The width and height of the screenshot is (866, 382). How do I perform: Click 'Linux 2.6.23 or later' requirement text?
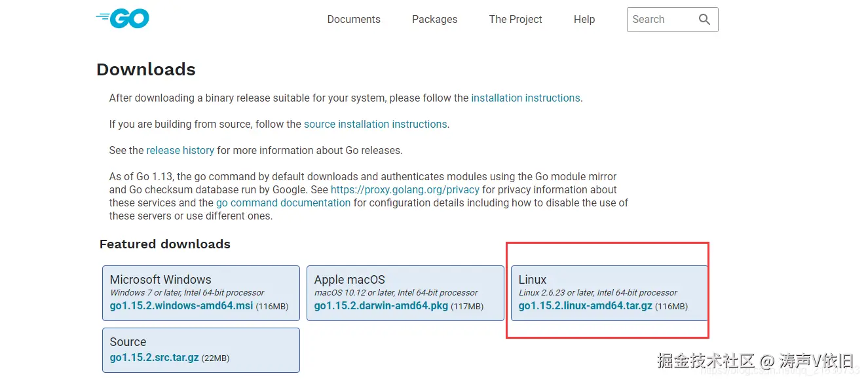(x=597, y=293)
